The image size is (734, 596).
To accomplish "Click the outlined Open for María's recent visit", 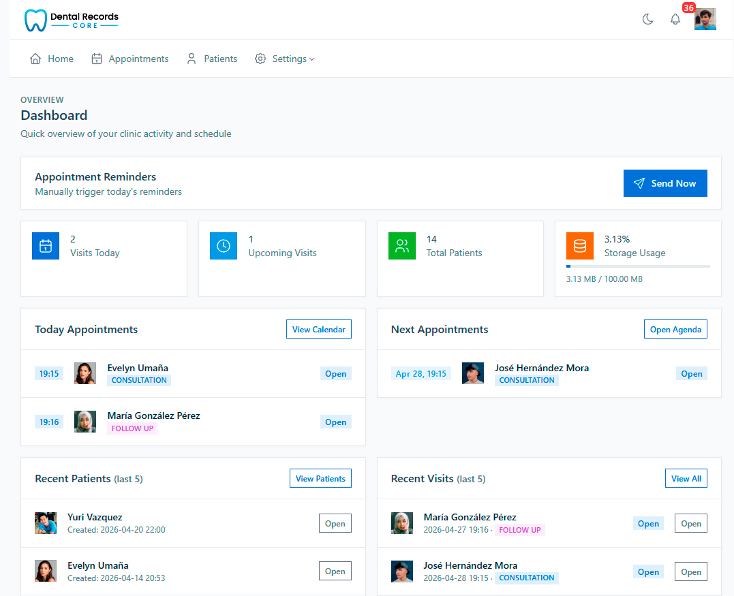I will pos(691,524).
